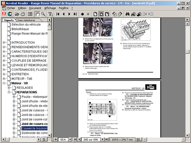Click the Adobe logo toolbar icon

[x=4, y=14]
